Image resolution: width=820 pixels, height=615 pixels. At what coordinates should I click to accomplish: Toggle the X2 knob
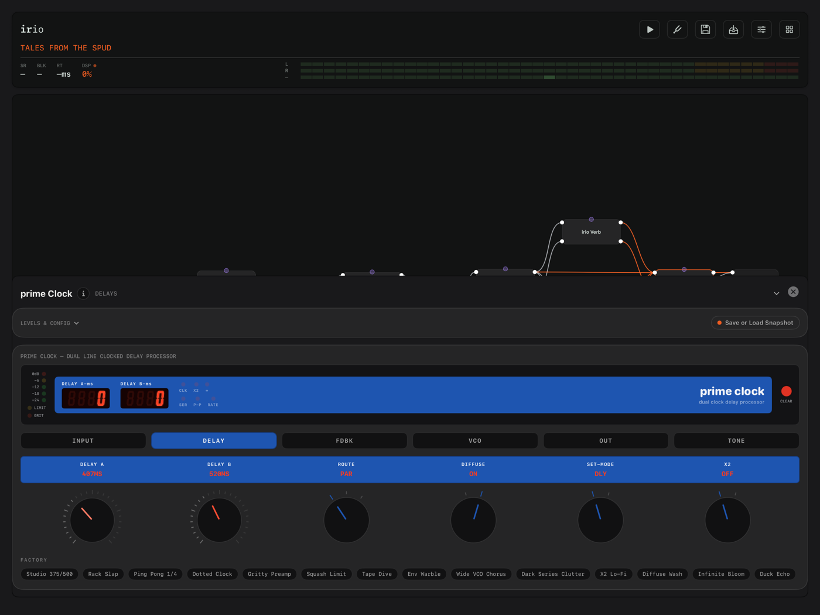(x=727, y=520)
